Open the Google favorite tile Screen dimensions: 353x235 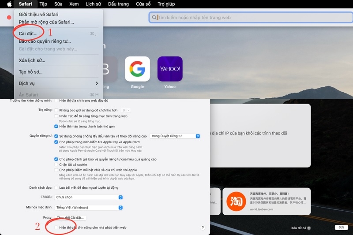137,69
